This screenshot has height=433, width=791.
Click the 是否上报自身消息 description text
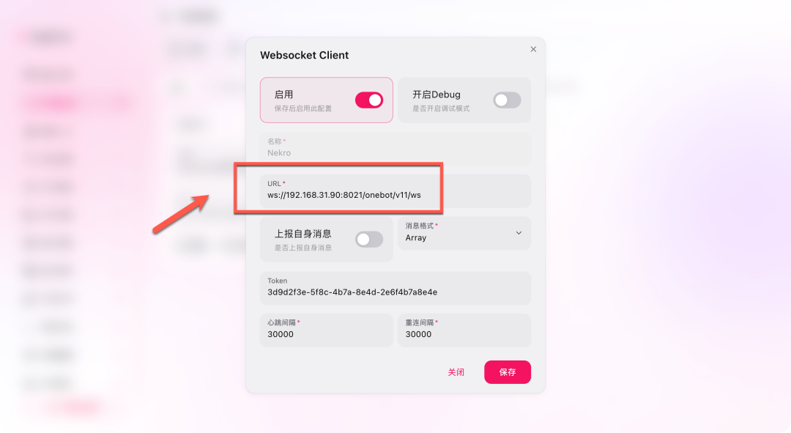click(303, 248)
